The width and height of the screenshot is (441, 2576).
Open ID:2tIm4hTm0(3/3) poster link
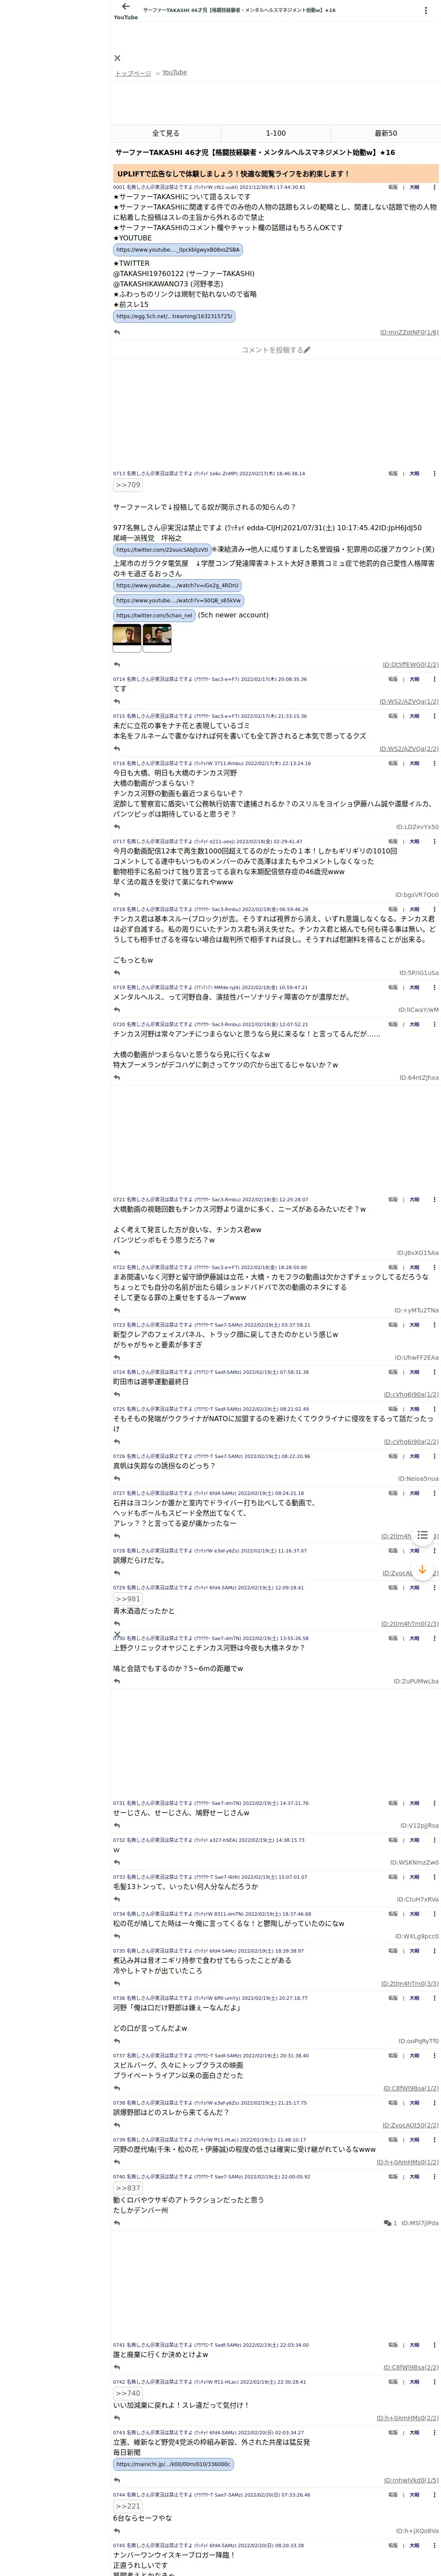point(410,1983)
